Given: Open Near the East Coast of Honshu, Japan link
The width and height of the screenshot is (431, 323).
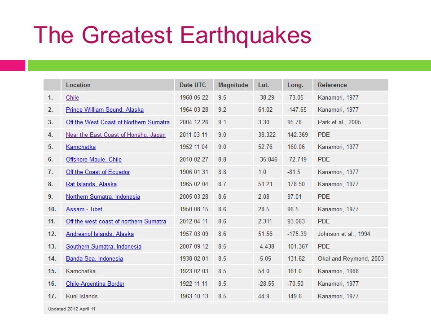Looking at the screenshot, I should 116,135.
